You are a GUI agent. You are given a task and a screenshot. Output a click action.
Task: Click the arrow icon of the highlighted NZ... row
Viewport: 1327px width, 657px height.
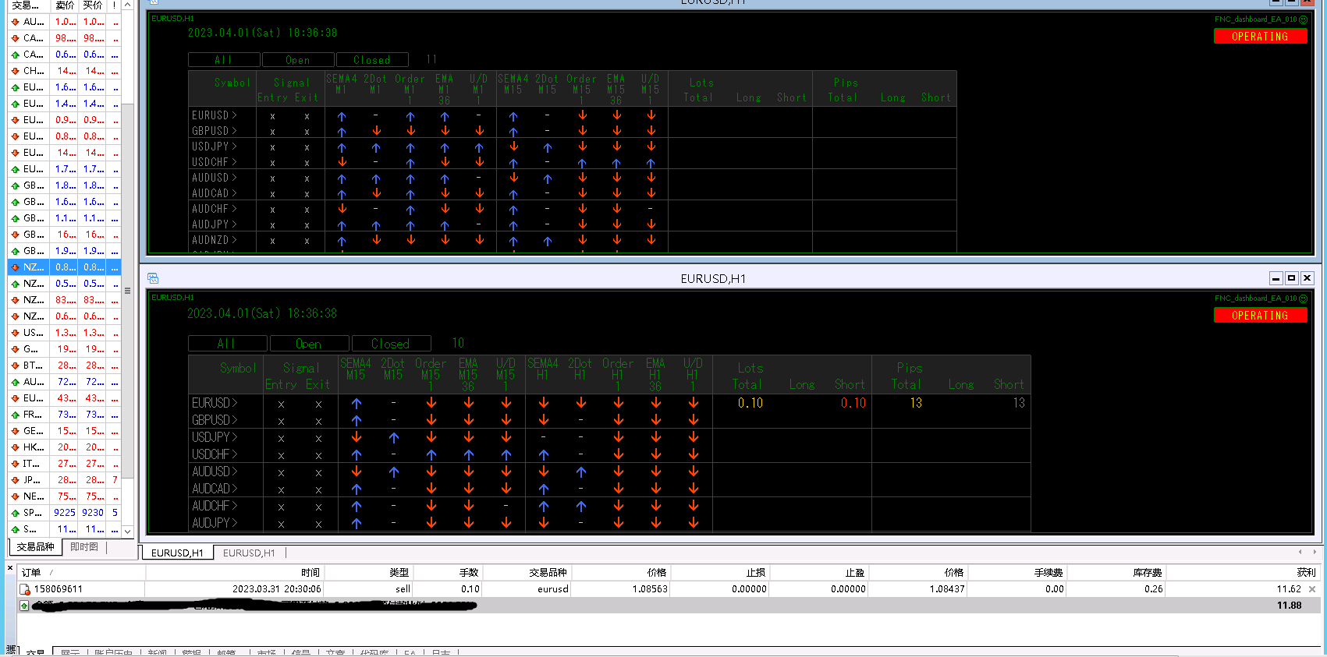(15, 267)
